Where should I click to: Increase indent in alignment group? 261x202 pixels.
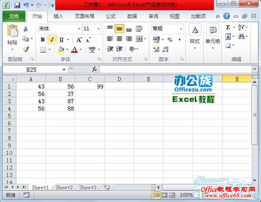point(119,49)
